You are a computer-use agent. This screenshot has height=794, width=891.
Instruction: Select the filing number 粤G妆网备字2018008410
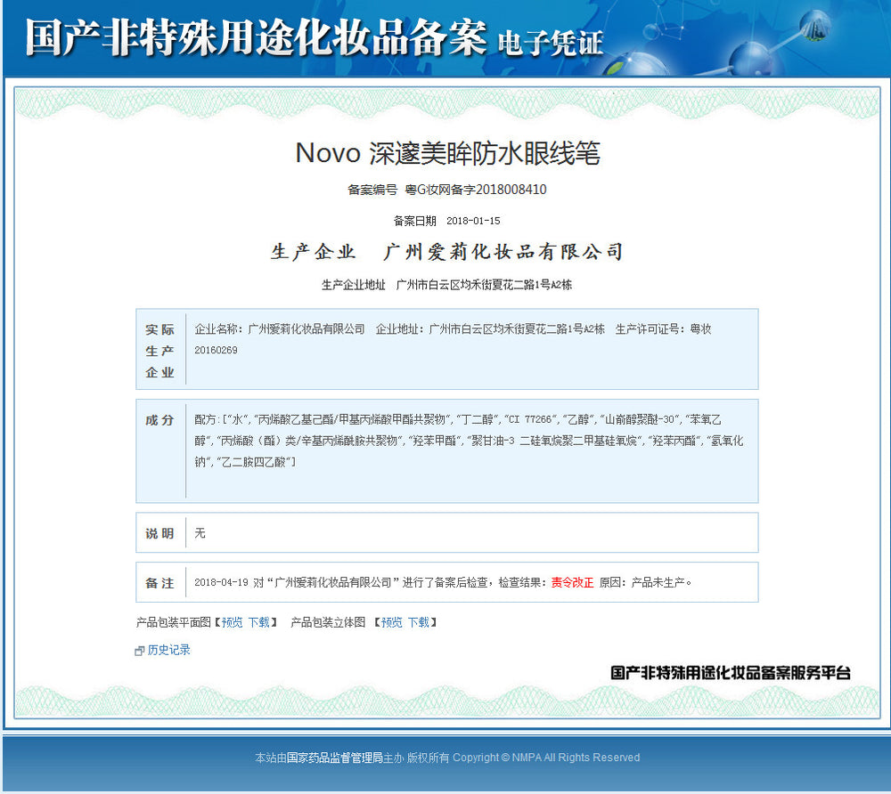tap(476, 190)
